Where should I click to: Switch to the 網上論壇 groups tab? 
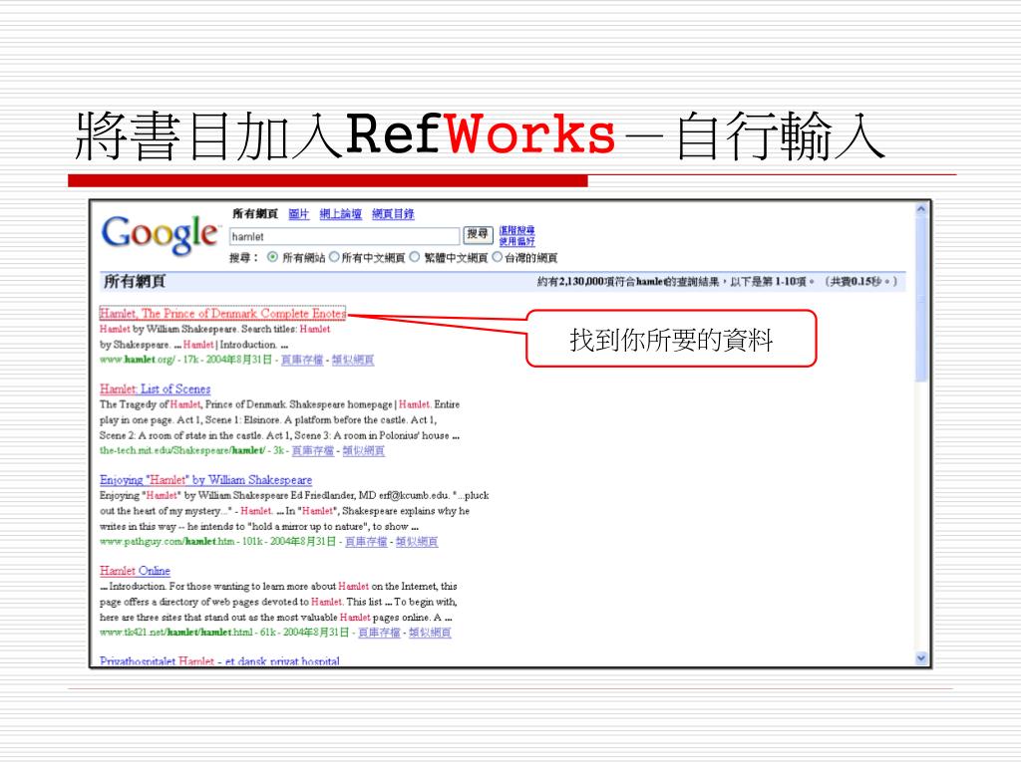(341, 214)
